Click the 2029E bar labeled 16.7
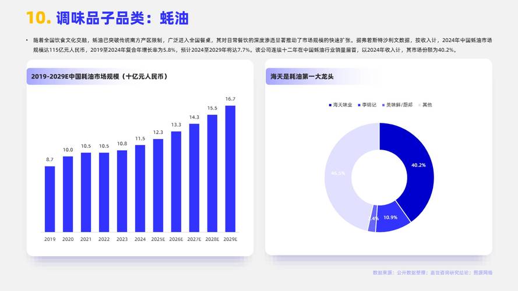The width and height of the screenshot is (518, 291). coord(230,169)
